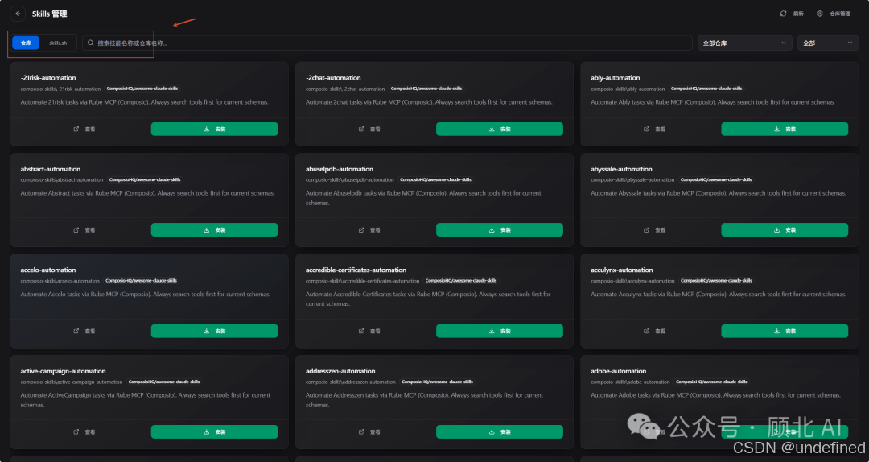Select the -2chat-automation card title
The height and width of the screenshot is (462, 869).
point(333,77)
